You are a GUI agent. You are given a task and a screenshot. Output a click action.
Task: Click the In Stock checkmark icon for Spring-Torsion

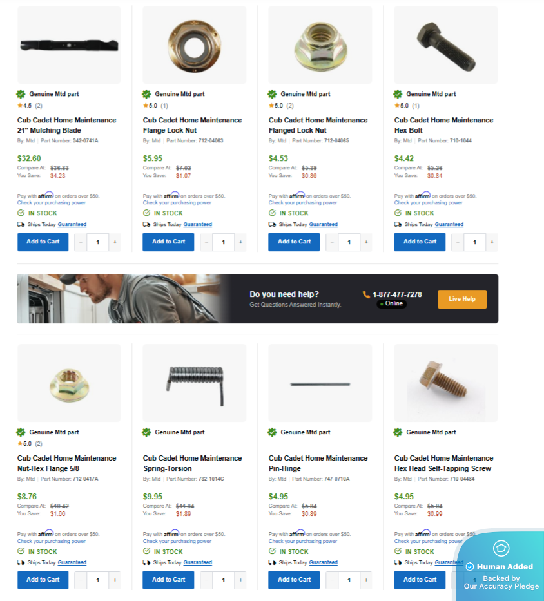tap(146, 551)
